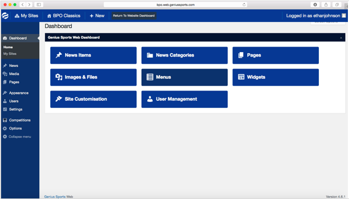Click the media icon on Images & Files
The width and height of the screenshot is (349, 199).
[59, 77]
